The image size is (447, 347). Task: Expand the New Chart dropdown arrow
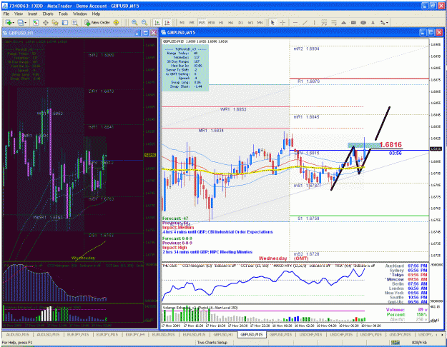point(13,22)
